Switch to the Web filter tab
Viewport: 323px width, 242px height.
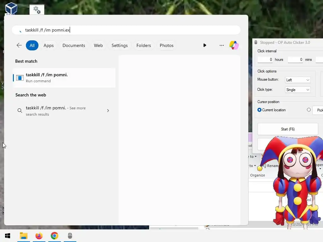tap(98, 45)
